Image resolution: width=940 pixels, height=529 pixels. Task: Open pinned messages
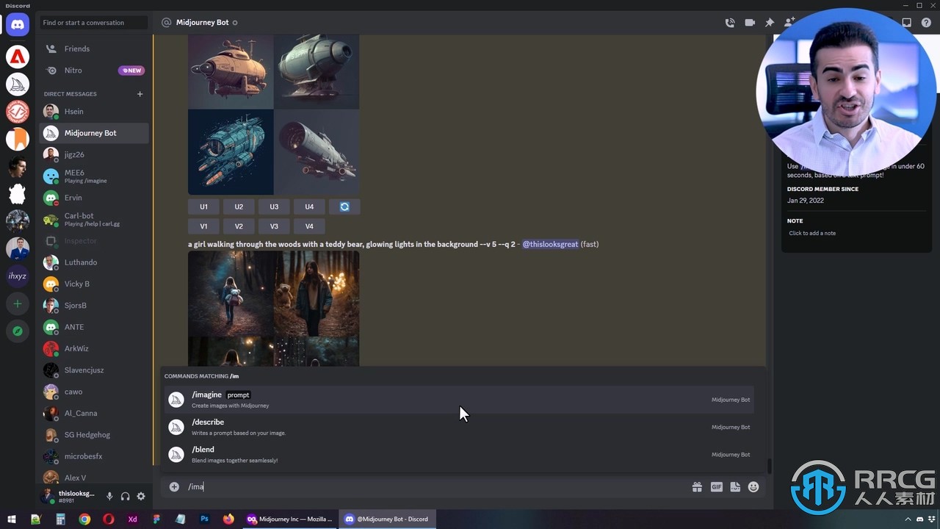tap(770, 23)
